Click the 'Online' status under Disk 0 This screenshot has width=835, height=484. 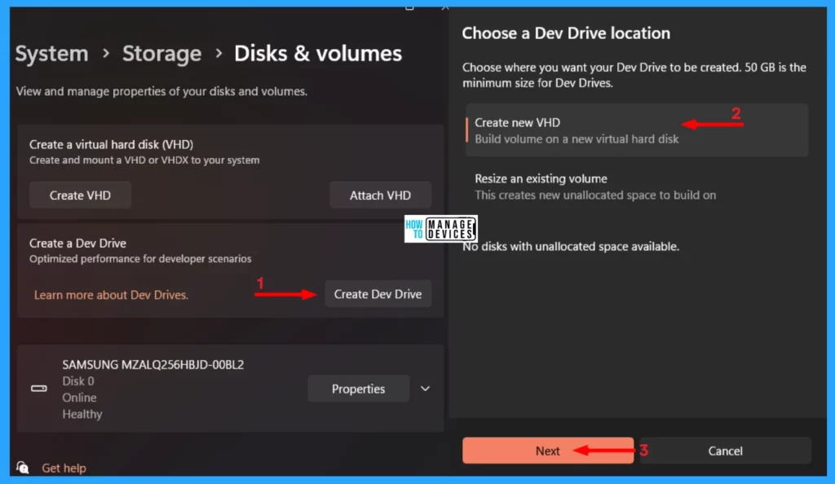[79, 398]
